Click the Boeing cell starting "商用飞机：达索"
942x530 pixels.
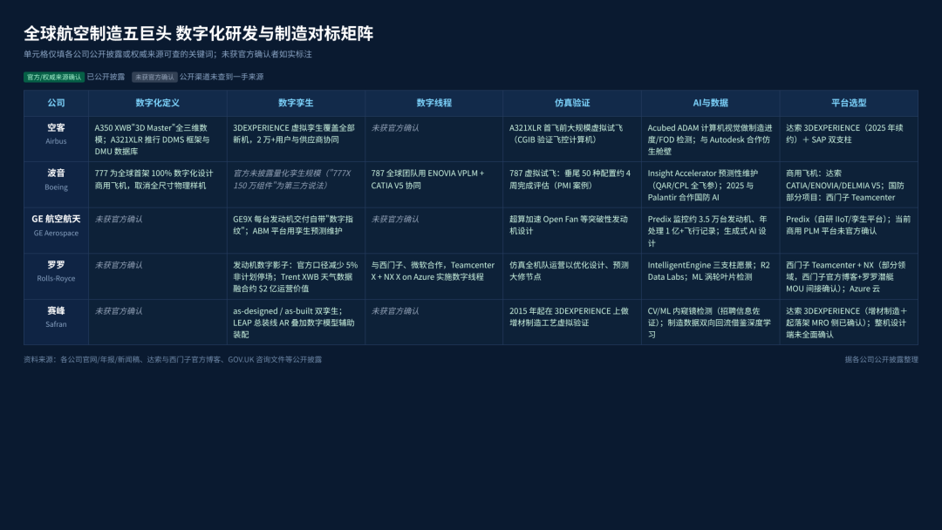[x=849, y=184]
